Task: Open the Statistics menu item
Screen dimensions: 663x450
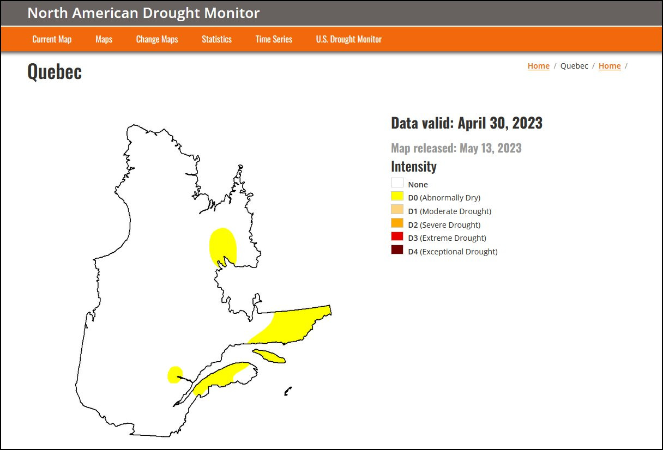Action: pos(216,39)
